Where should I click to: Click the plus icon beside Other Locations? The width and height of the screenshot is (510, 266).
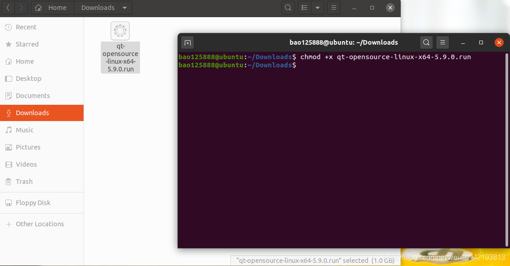(x=9, y=224)
